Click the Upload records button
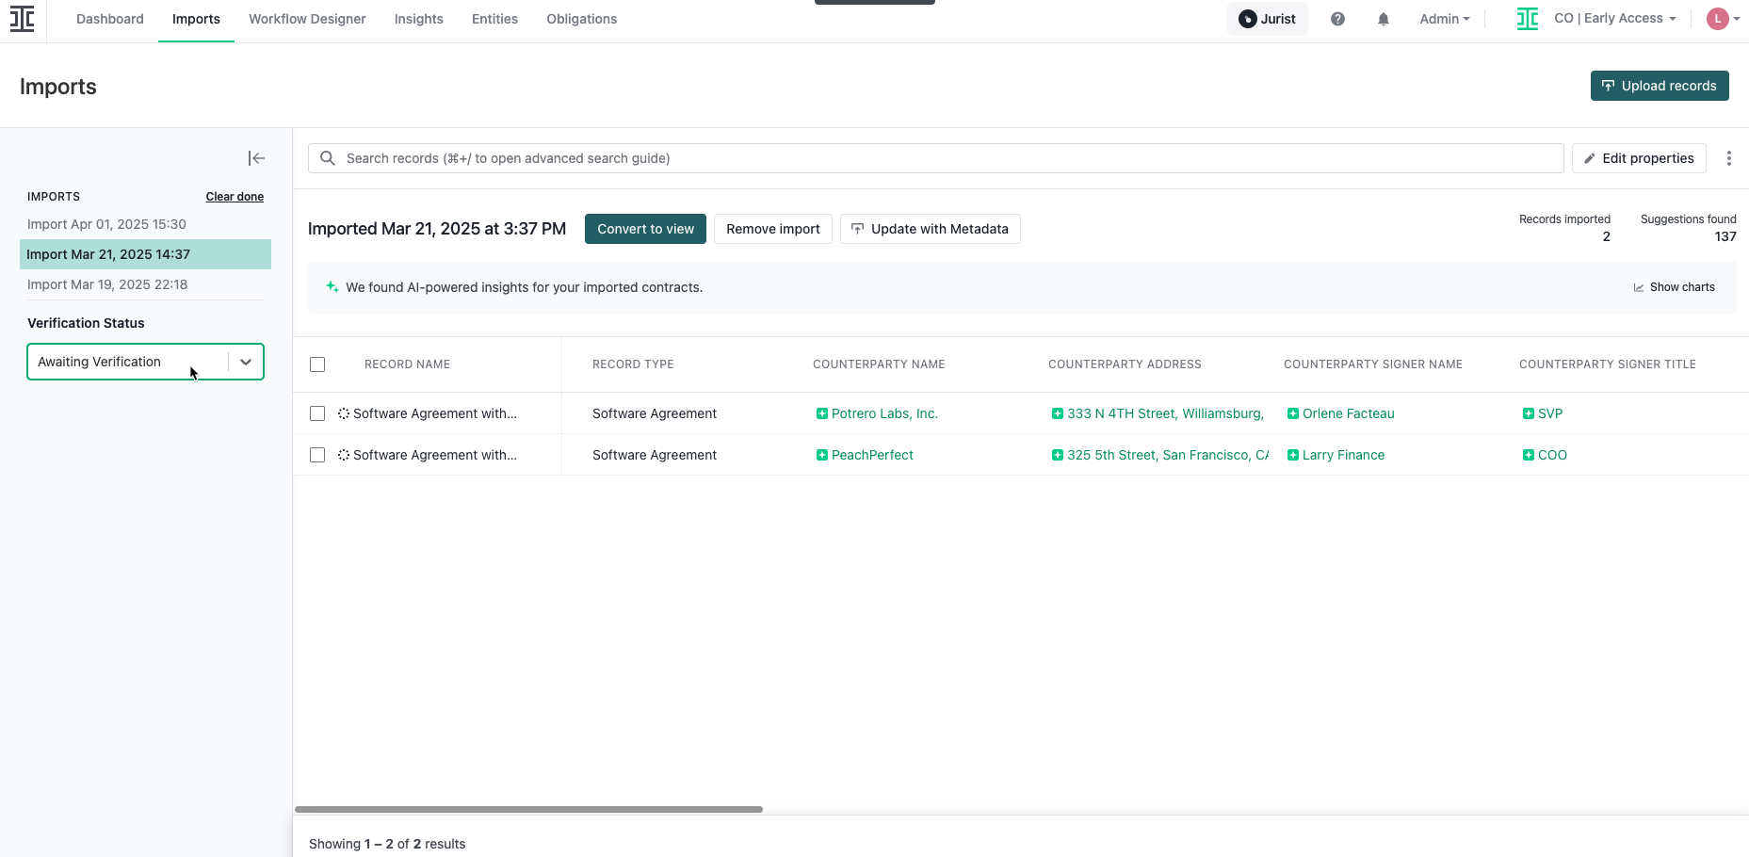Screen dimensions: 1749x857 click(x=1660, y=86)
